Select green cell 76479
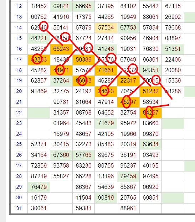 point(39,187)
